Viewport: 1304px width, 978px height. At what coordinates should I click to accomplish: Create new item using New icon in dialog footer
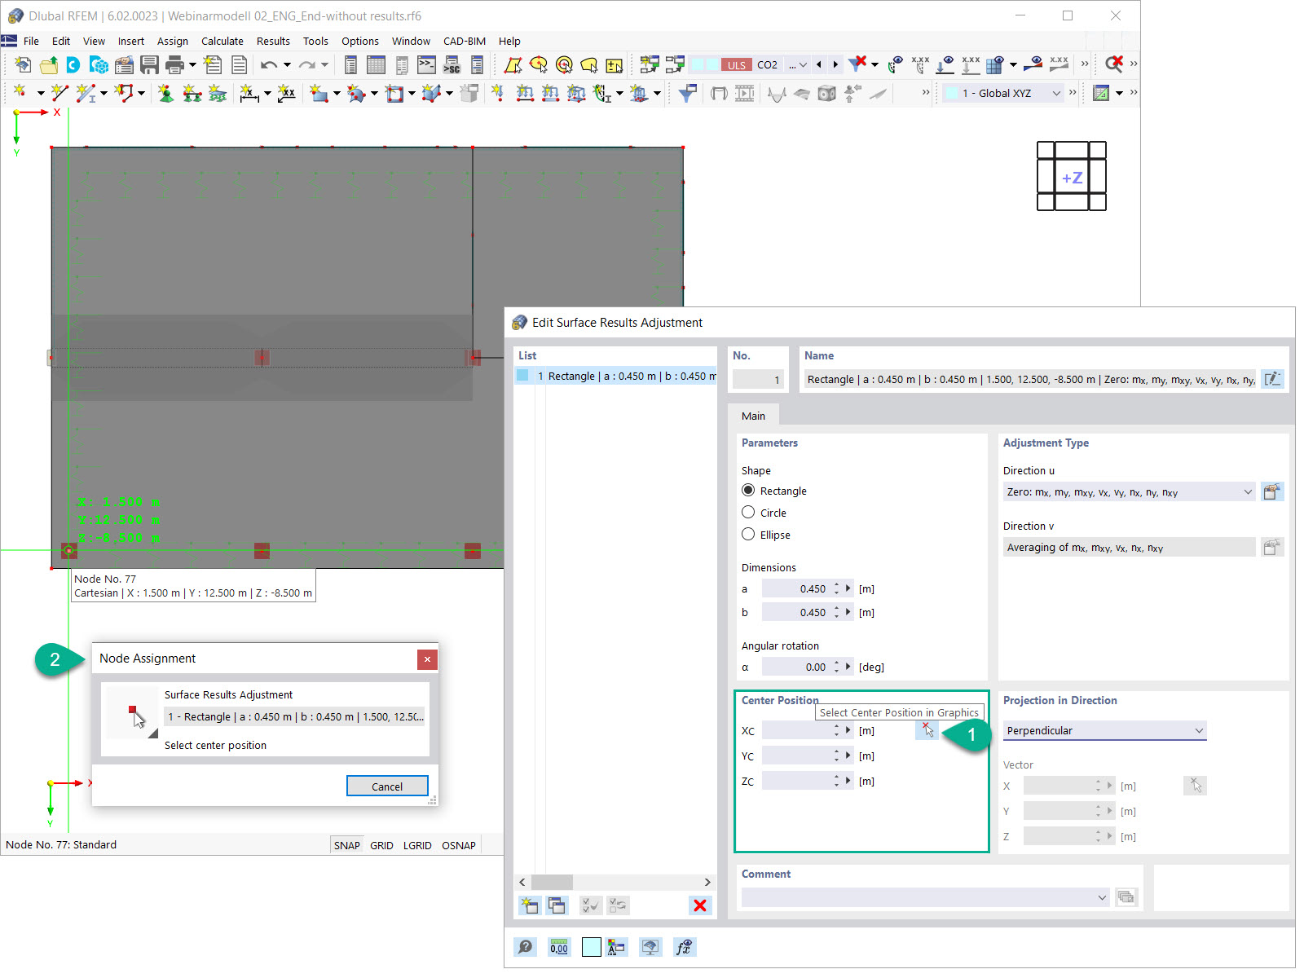[530, 905]
